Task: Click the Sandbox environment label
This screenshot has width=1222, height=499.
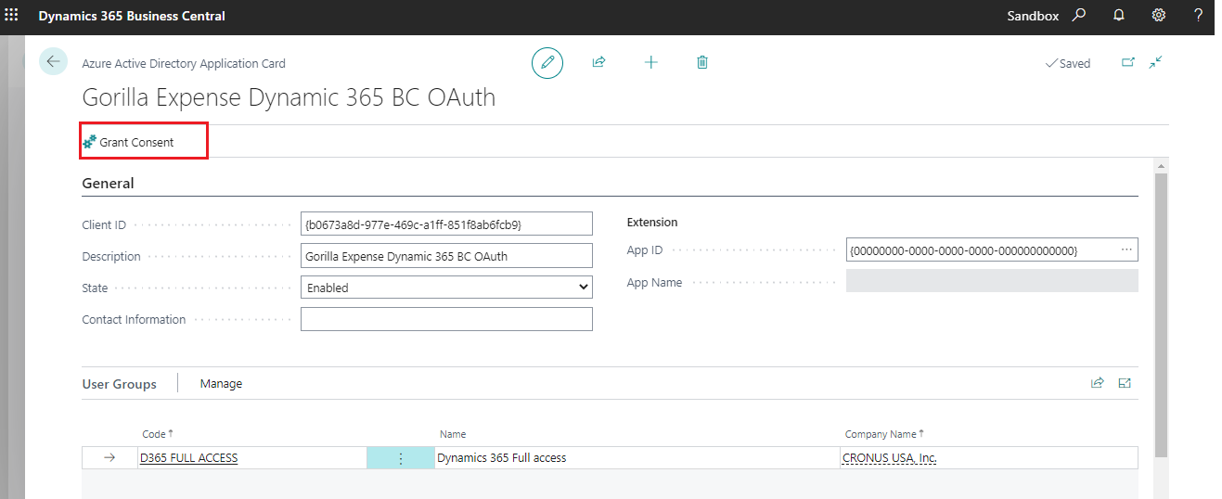Action: (1033, 16)
